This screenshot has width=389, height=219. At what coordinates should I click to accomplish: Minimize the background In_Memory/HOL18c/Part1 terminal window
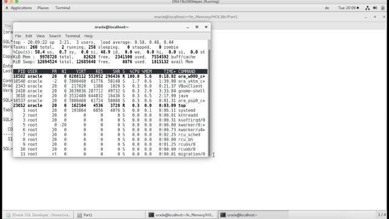click(366, 17)
